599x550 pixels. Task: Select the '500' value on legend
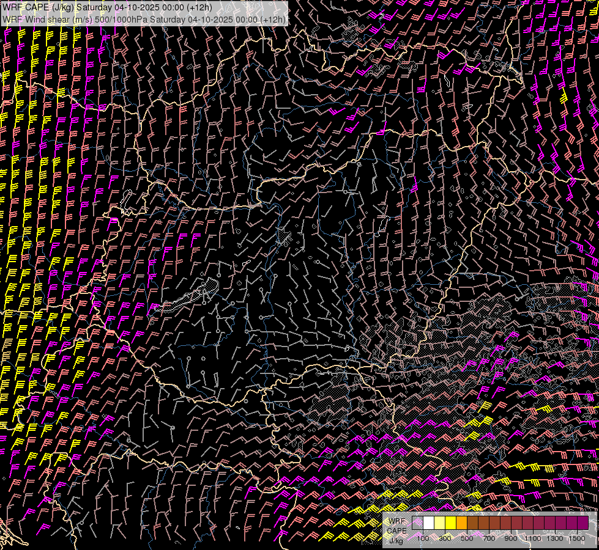[x=467, y=538]
